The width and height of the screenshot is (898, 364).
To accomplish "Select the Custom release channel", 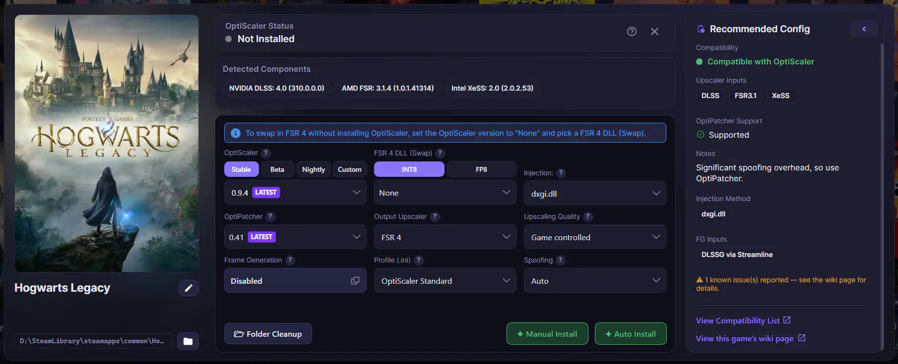I will tap(350, 169).
